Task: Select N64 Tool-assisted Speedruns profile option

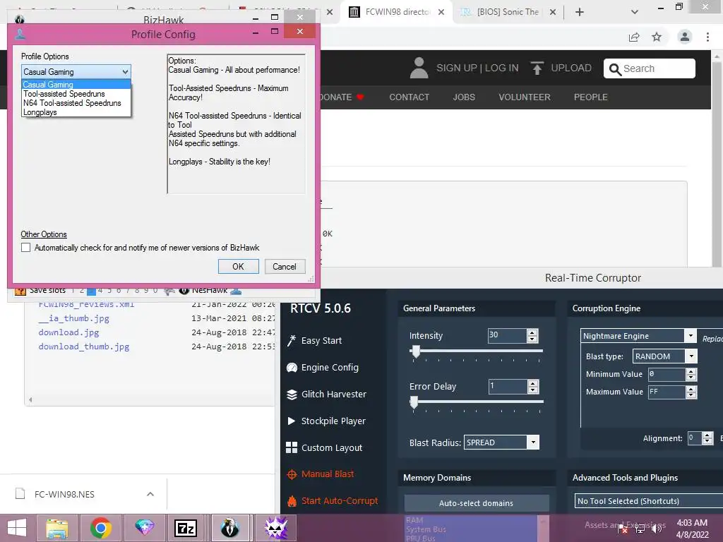Action: [x=76, y=103]
